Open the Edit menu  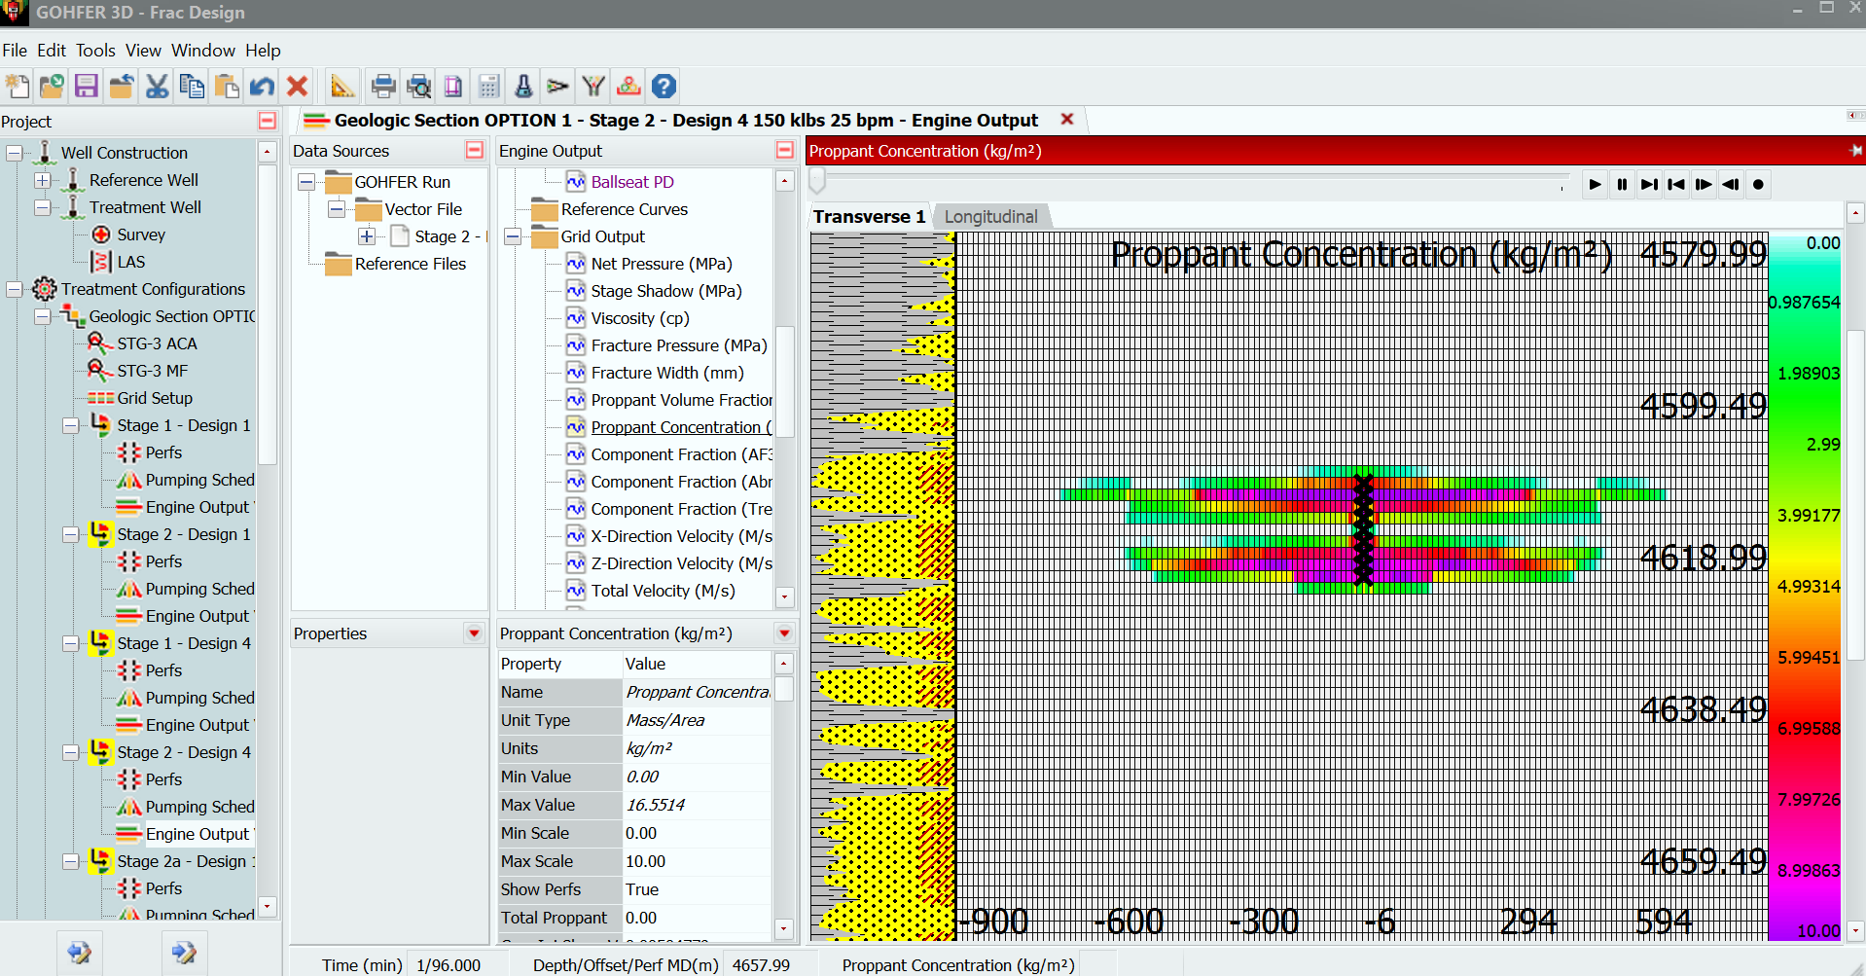pos(52,50)
